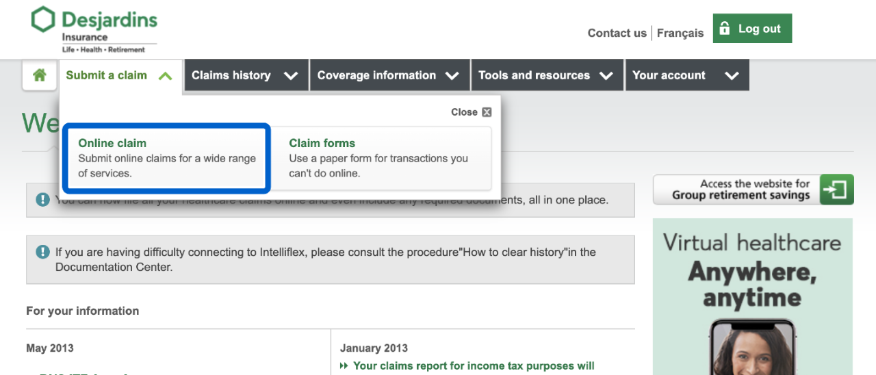Open the claims report for income tax link
Image resolution: width=876 pixels, height=375 pixels.
pos(474,366)
